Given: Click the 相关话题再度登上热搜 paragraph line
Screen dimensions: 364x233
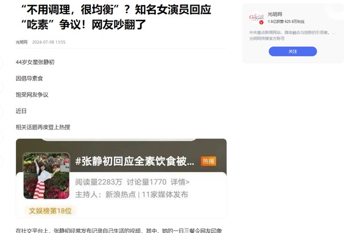Looking at the screenshot, I should click(x=43, y=127).
